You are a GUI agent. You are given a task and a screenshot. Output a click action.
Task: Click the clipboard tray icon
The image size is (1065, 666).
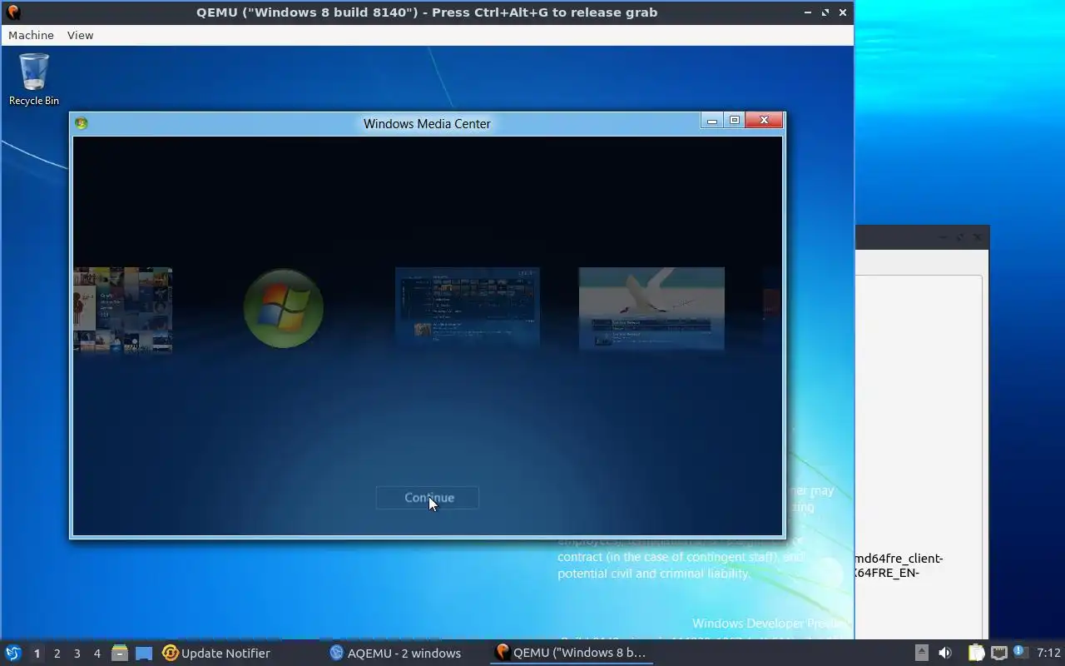point(976,653)
